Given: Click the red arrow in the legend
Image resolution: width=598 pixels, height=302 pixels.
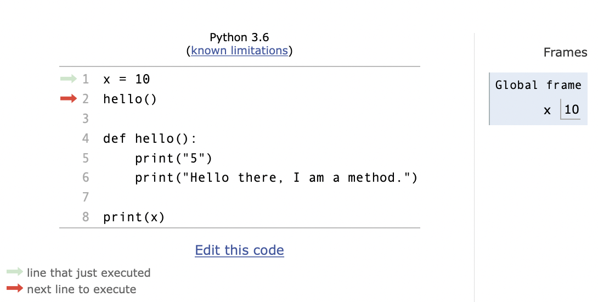Looking at the screenshot, I should coord(15,288).
